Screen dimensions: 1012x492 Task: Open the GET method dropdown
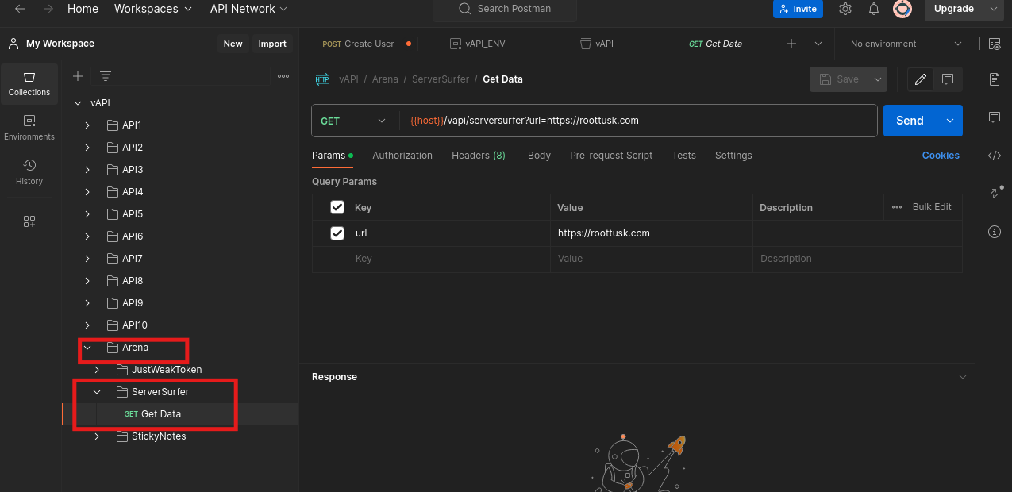pos(353,121)
